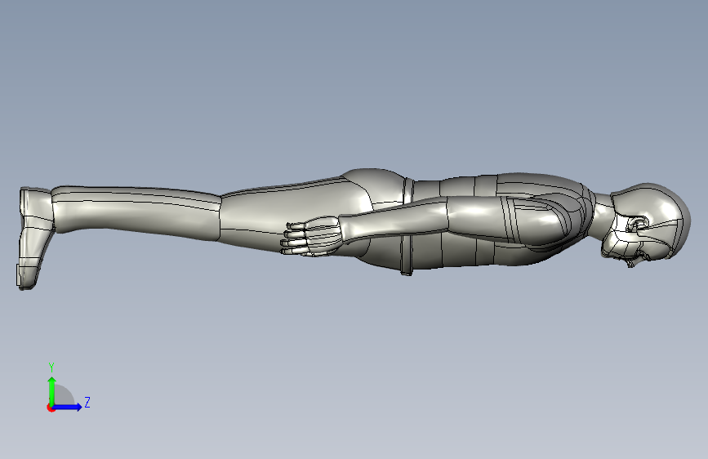Click the green Y axis arrow
The width and height of the screenshot is (708, 459).
52,391
